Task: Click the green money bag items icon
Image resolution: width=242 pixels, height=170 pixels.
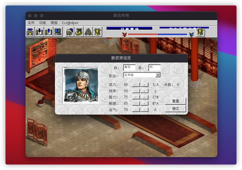Action: tap(79, 32)
